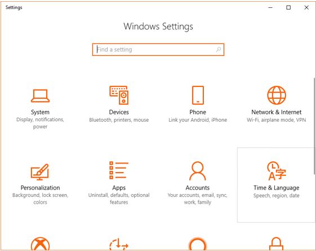The image size is (316, 251).
Task: Open the Devices keyboard and speaker icon
Action: [119, 95]
